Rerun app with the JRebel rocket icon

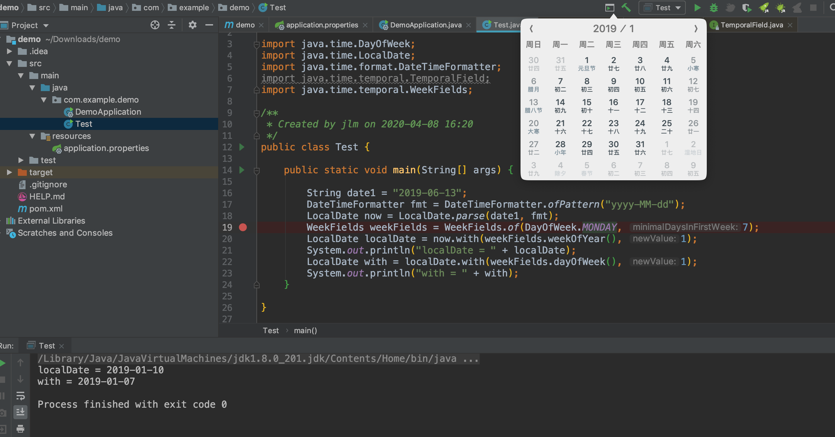click(x=764, y=7)
